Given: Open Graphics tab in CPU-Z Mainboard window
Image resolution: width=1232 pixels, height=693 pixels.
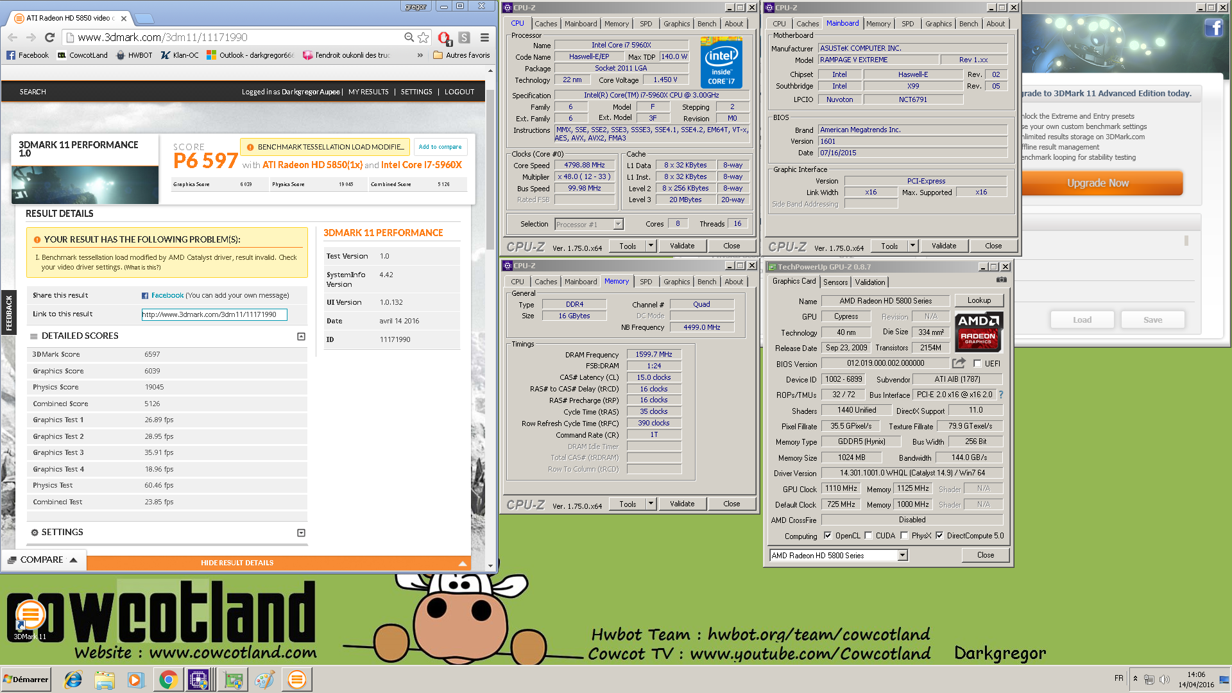Looking at the screenshot, I should pyautogui.click(x=939, y=24).
